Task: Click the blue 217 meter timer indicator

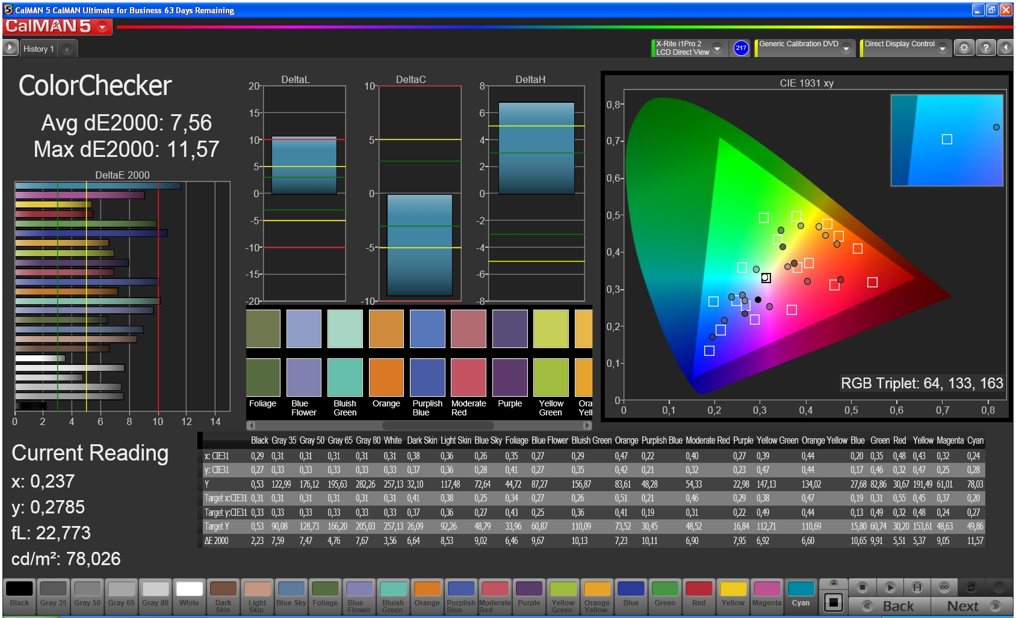Action: [x=741, y=48]
